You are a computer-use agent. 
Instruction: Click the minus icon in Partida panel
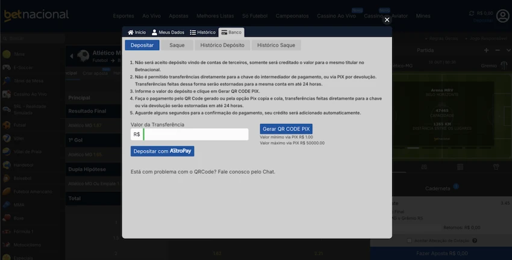(498, 50)
